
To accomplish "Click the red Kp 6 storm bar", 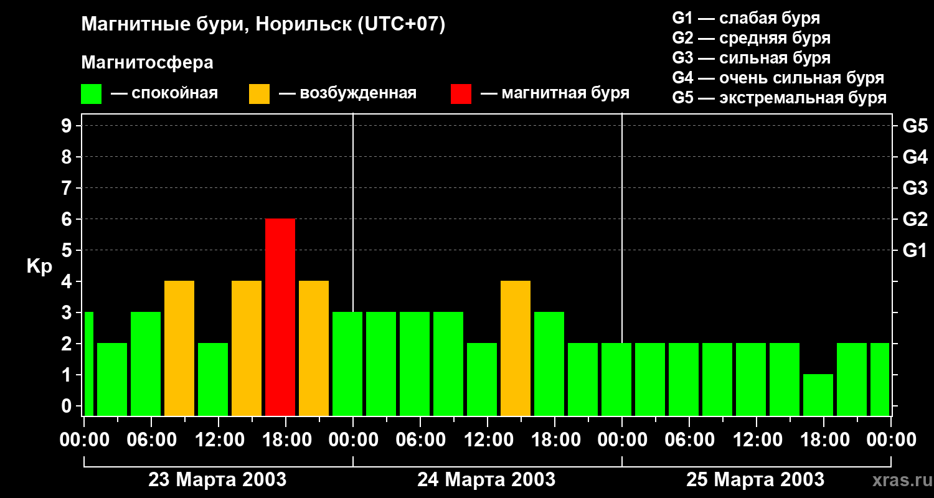I will pos(280,317).
